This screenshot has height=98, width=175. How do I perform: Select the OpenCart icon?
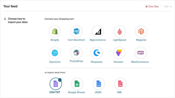pos(55,53)
